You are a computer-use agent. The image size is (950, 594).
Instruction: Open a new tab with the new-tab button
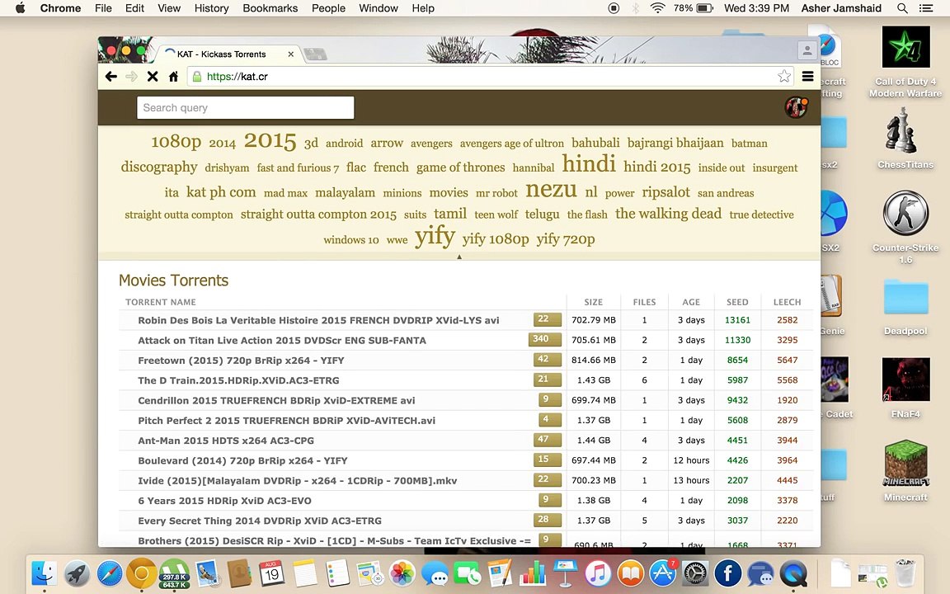(x=315, y=54)
